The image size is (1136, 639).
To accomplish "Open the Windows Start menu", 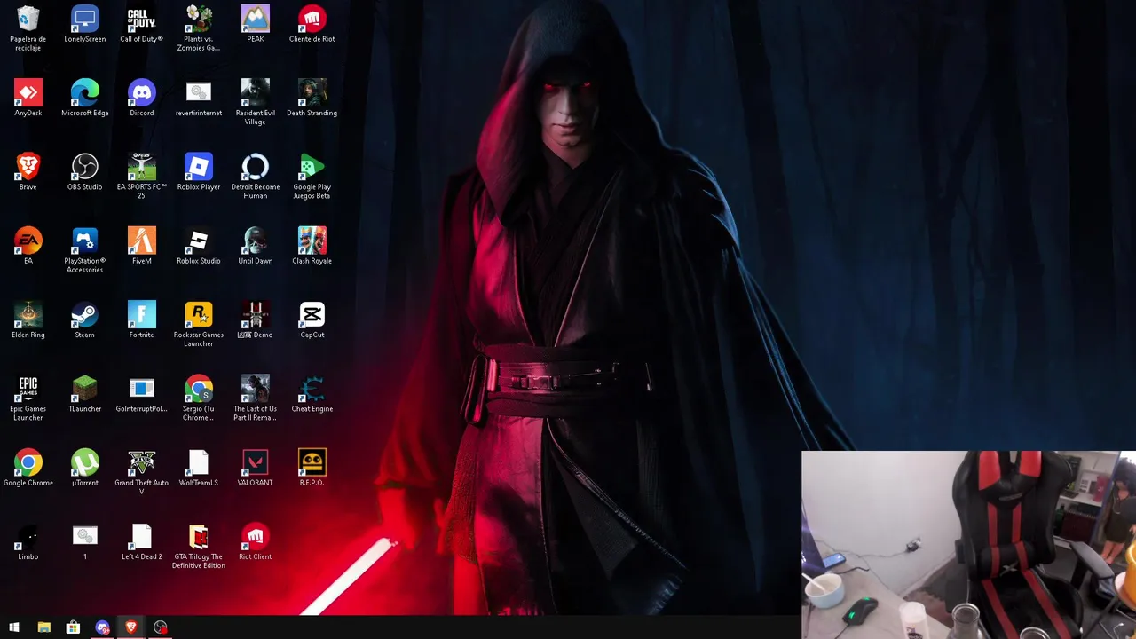I will [x=14, y=627].
